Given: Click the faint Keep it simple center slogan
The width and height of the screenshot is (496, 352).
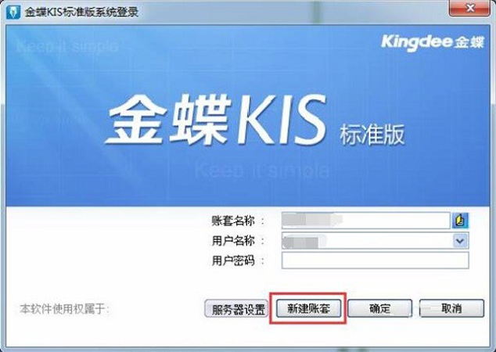Looking at the screenshot, I should [262, 170].
